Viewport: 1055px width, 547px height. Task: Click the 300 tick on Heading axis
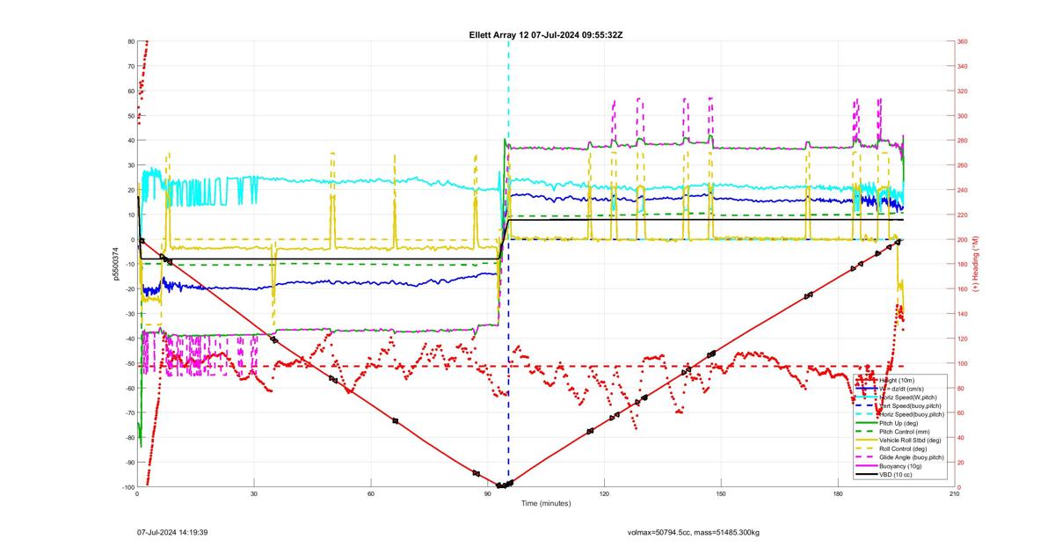click(x=963, y=116)
